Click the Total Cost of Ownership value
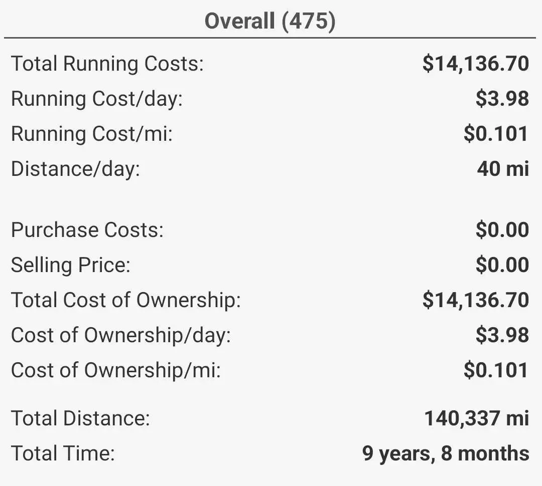This screenshot has height=486, width=542. 475,300
